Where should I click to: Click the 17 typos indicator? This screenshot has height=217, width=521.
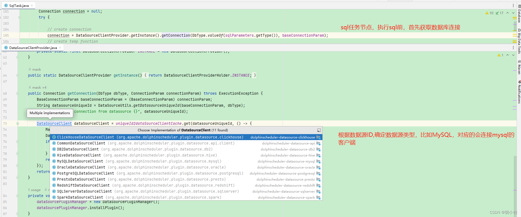tap(500, 13)
